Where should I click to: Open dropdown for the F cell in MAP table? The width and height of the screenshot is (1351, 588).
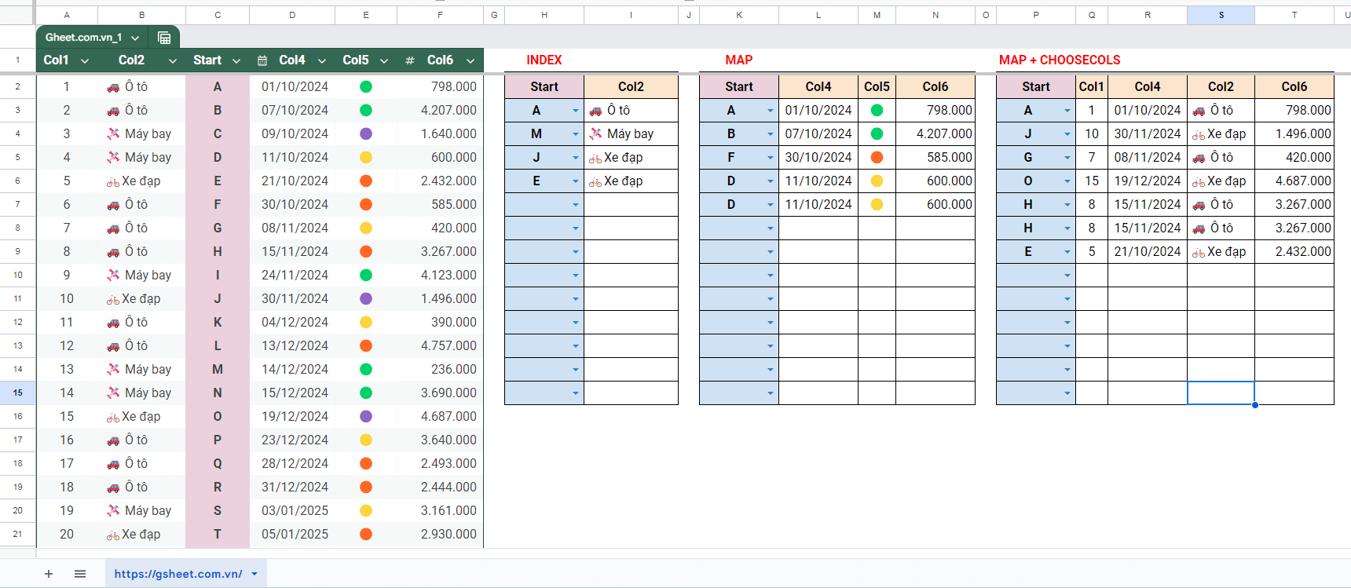click(771, 158)
